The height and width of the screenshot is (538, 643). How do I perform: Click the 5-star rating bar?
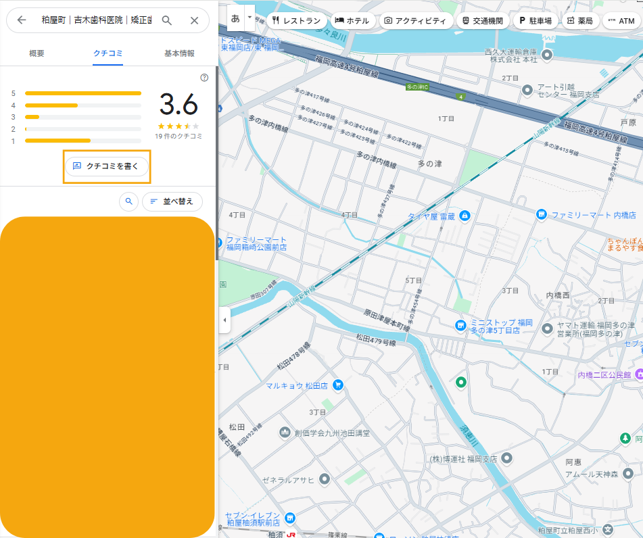pyautogui.click(x=82, y=93)
